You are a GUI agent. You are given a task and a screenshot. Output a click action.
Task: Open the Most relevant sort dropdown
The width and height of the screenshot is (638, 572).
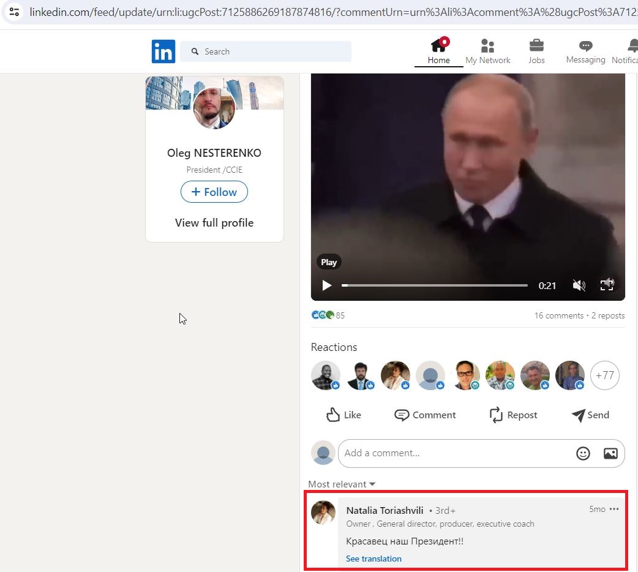coord(341,484)
